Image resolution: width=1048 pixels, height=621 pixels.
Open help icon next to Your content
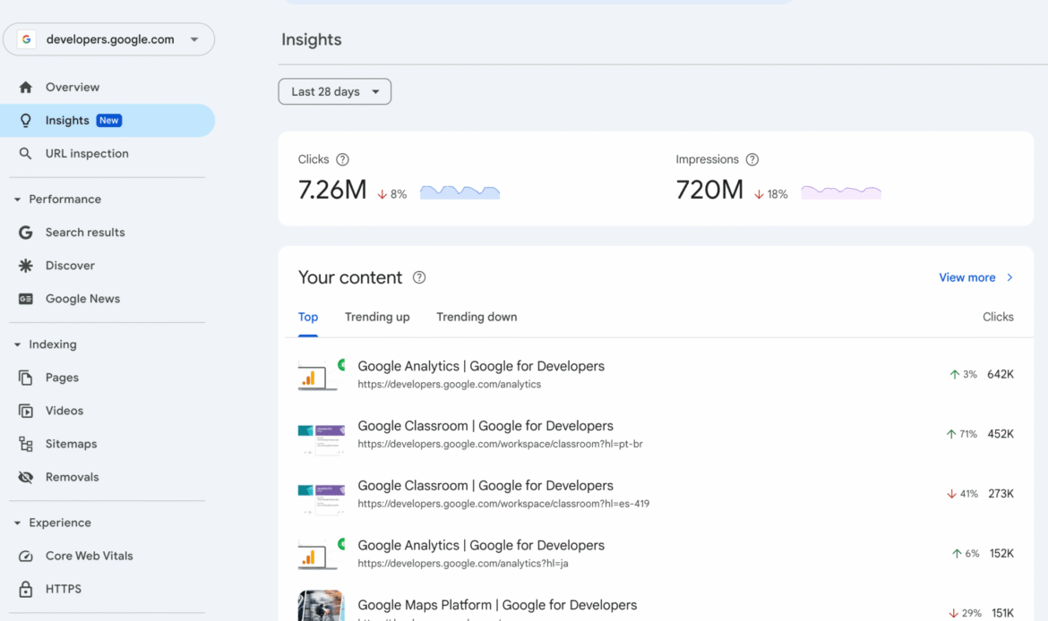[x=419, y=277]
